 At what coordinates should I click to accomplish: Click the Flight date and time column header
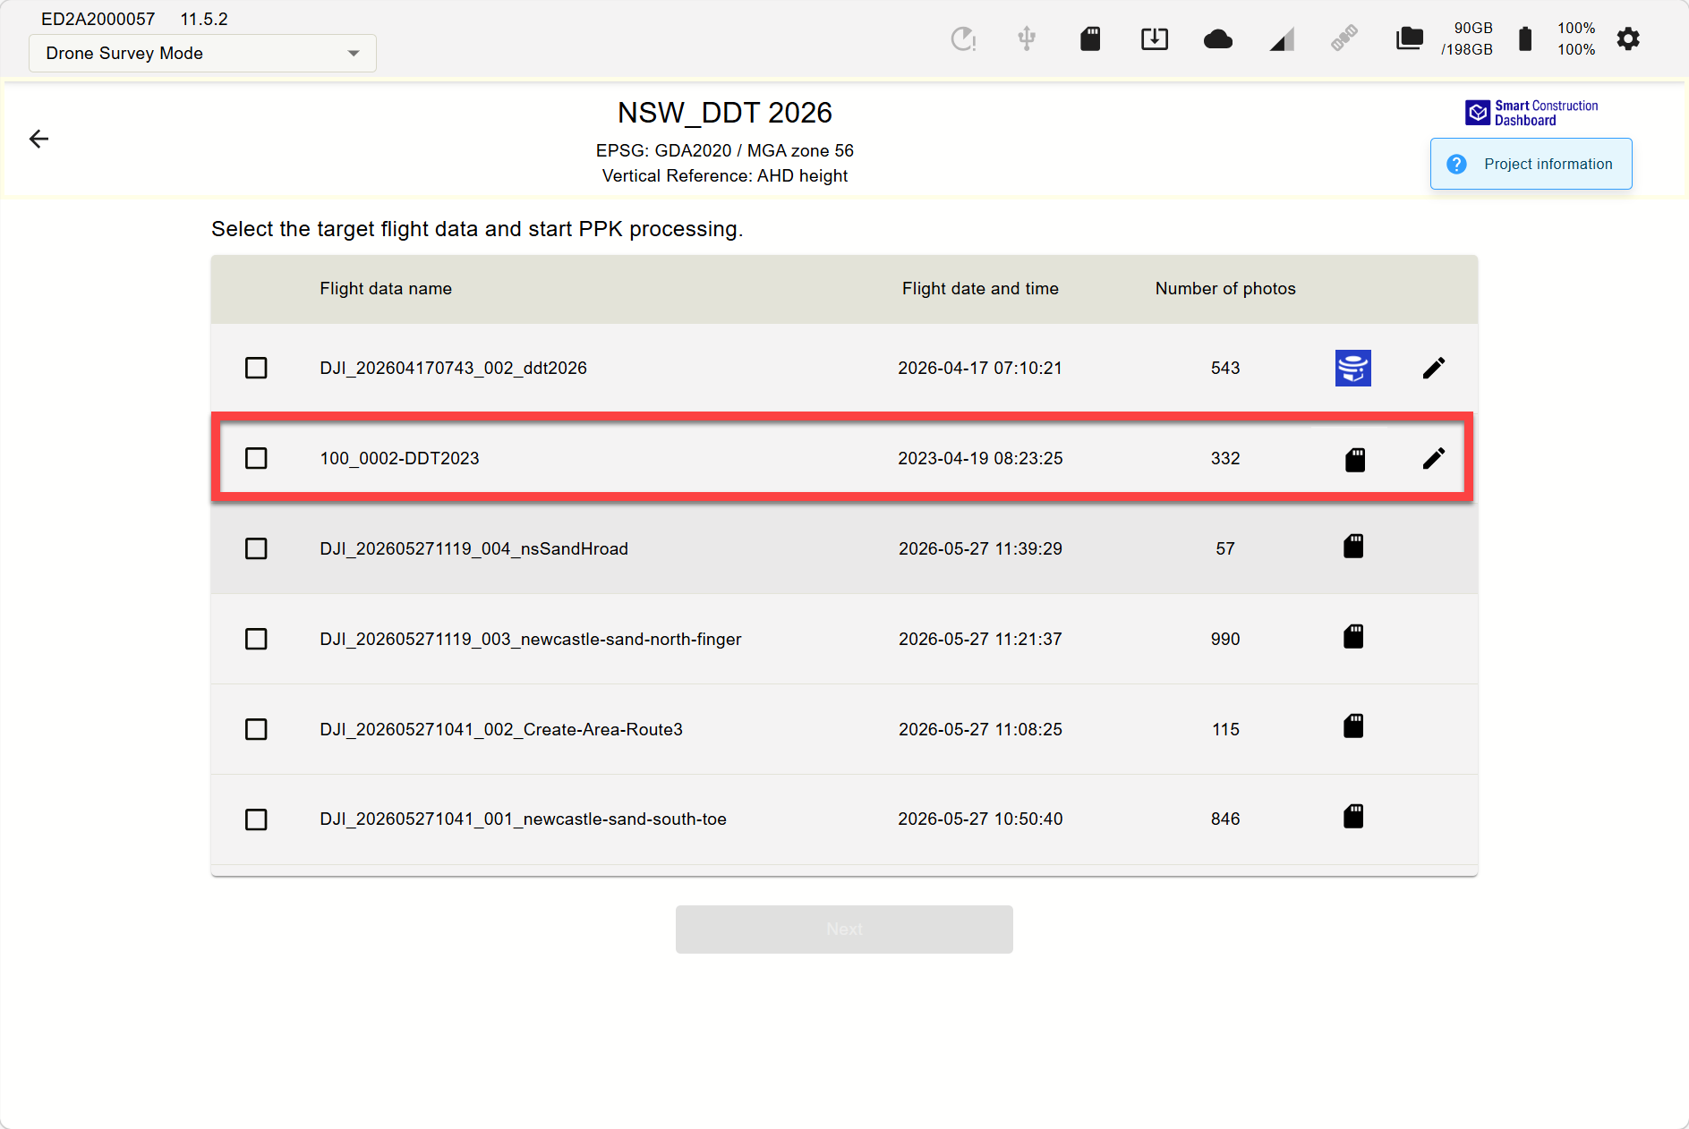pyautogui.click(x=980, y=288)
